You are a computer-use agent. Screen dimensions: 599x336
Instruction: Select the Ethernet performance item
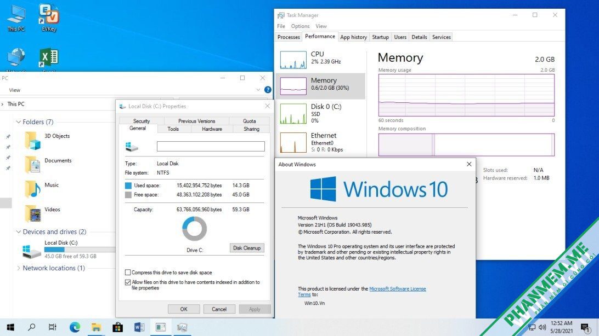(x=320, y=142)
